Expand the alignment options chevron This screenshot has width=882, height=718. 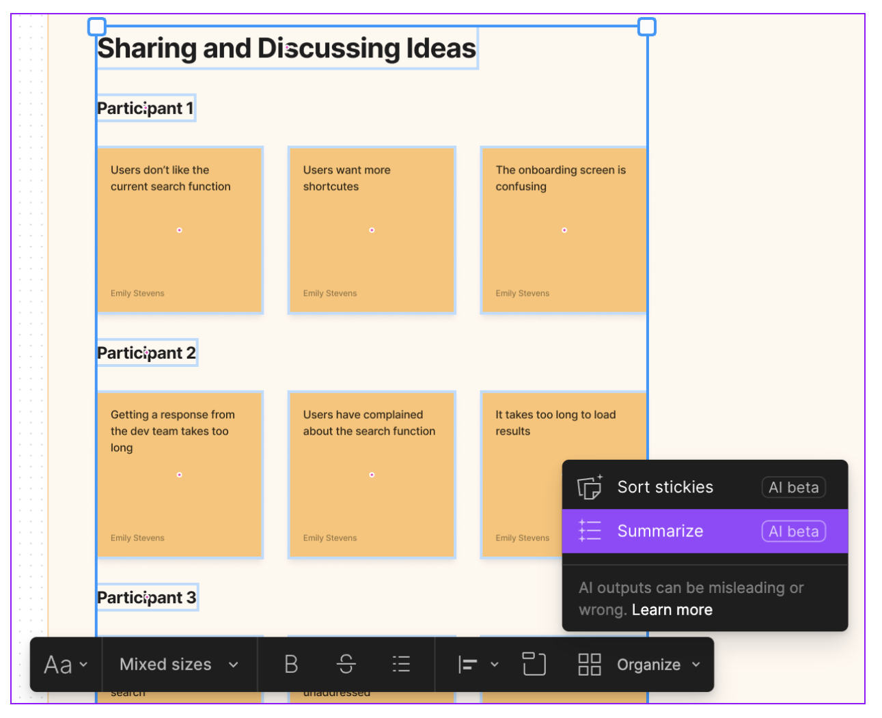pos(495,664)
